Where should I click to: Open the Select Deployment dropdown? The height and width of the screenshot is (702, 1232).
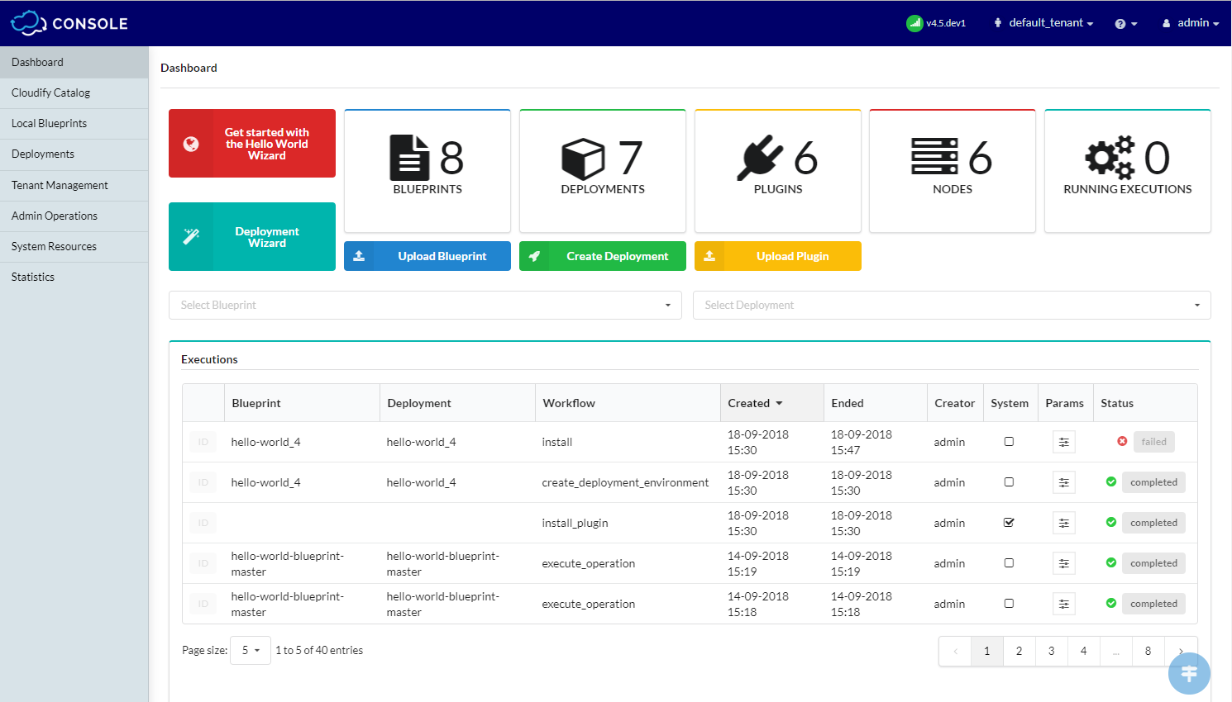coord(952,305)
